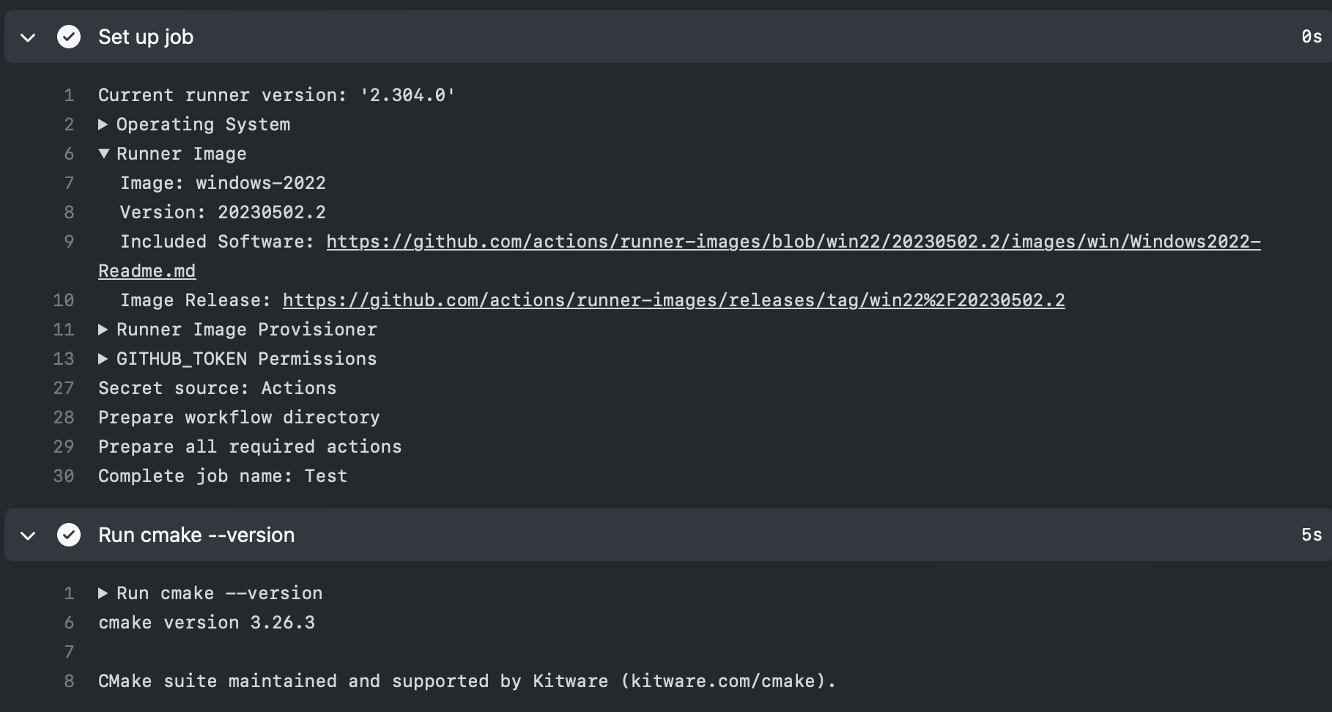The width and height of the screenshot is (1332, 712).
Task: Click line number 9 in Set up job log
Action: [x=64, y=242]
